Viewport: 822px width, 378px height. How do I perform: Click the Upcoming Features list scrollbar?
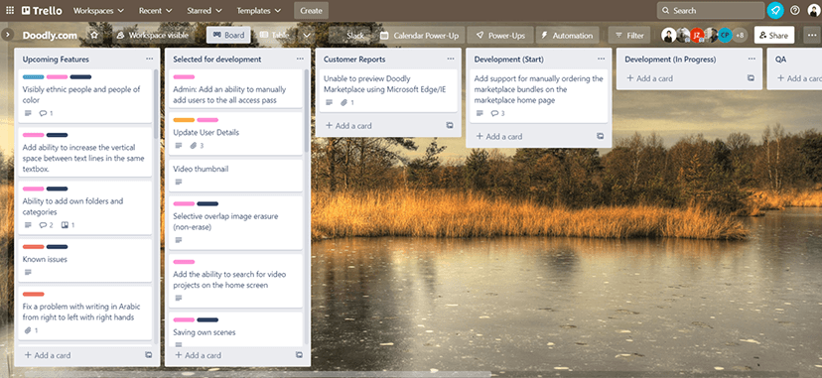tap(156, 103)
